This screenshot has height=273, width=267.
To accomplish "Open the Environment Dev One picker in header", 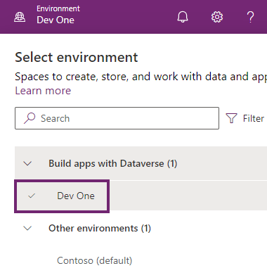I will (47, 15).
